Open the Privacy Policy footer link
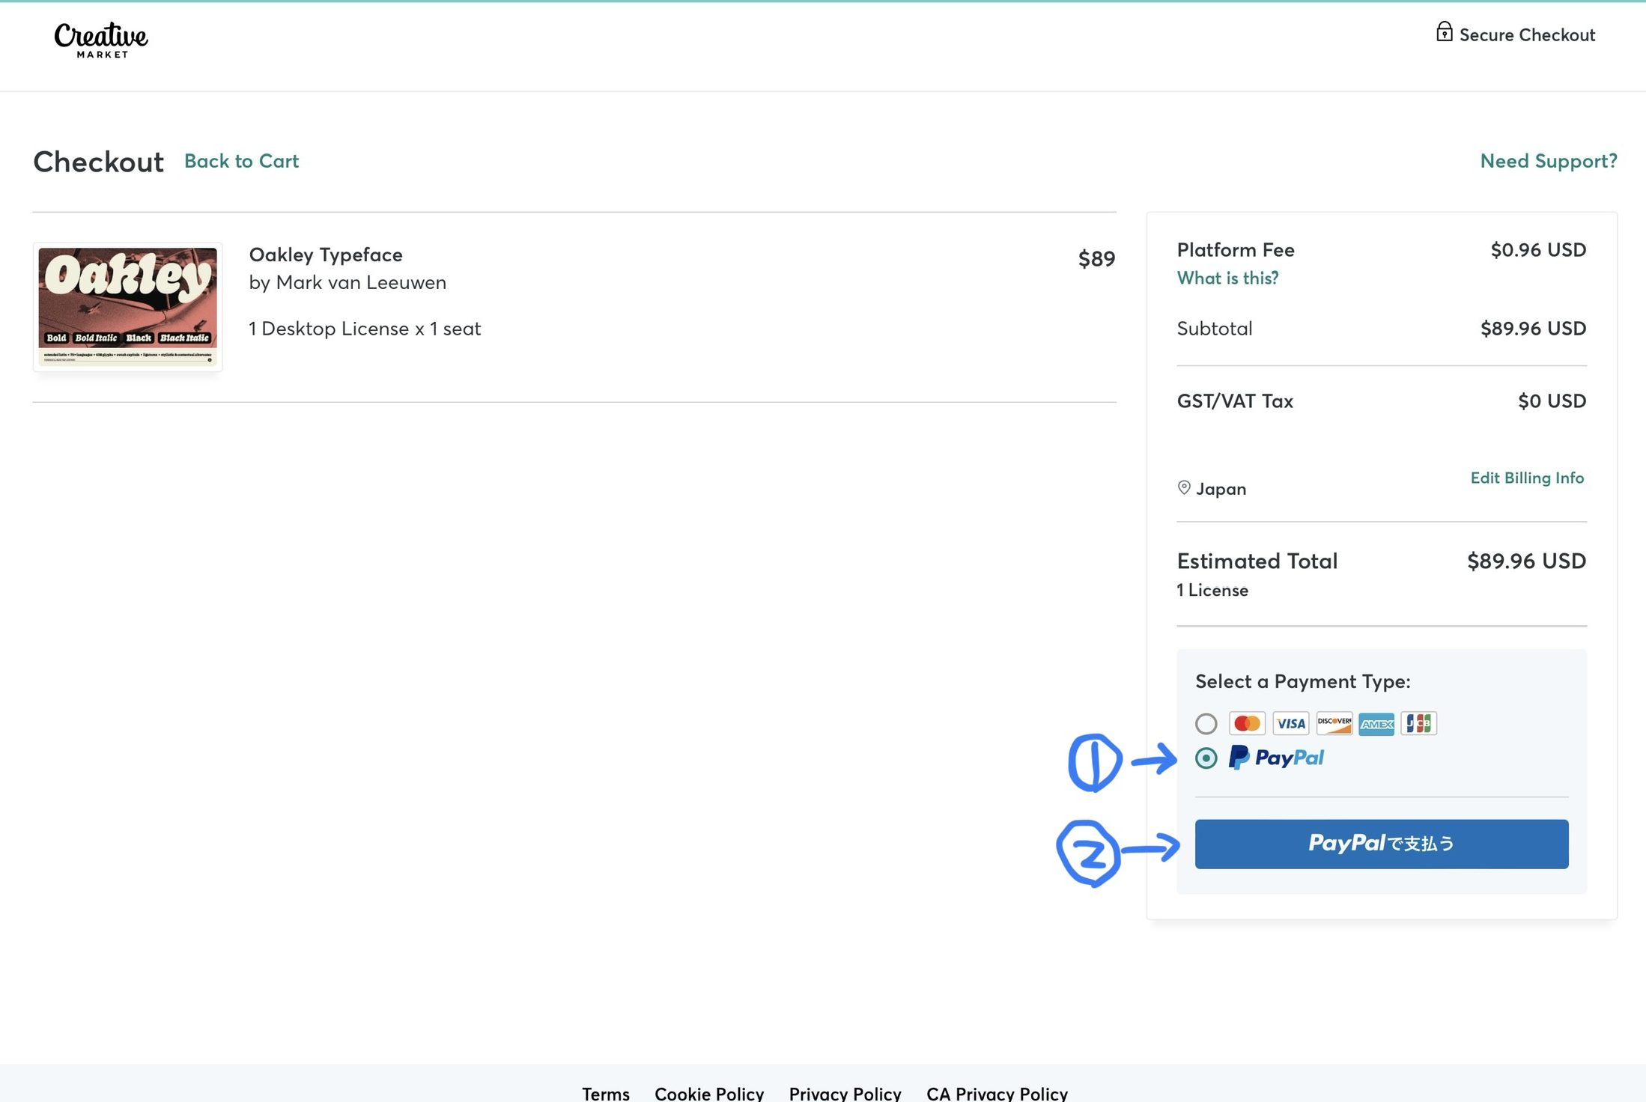 845,1093
